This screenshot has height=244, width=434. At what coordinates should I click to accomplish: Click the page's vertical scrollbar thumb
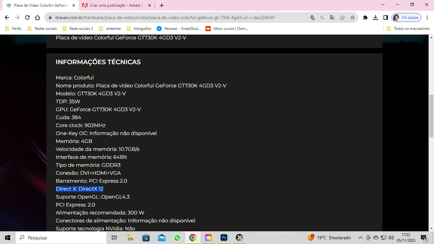[431, 116]
